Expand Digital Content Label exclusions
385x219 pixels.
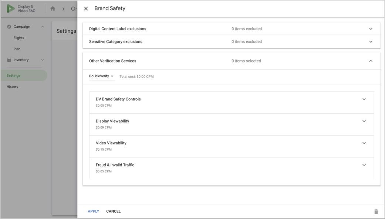371,29
